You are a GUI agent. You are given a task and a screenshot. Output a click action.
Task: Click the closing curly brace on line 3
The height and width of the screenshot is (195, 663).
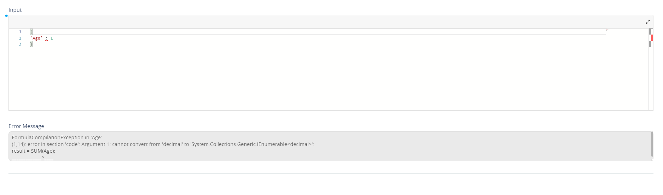[31, 44]
